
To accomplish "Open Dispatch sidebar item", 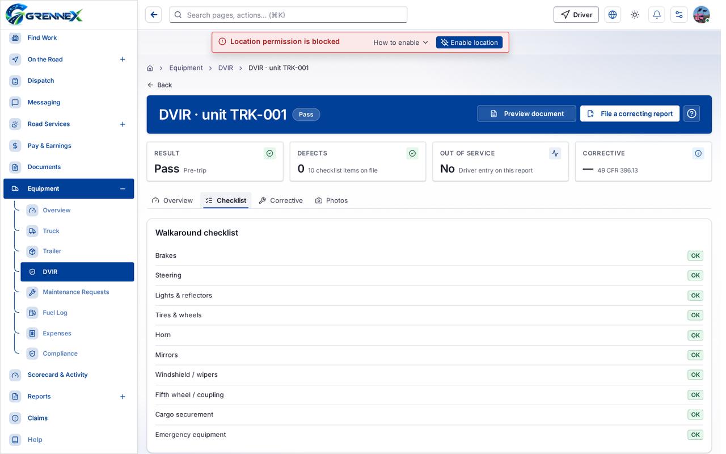I will (x=69, y=81).
